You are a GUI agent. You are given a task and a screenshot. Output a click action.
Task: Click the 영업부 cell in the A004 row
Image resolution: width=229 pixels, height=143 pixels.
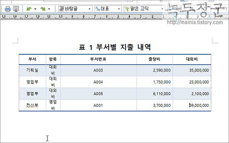tap(33, 82)
